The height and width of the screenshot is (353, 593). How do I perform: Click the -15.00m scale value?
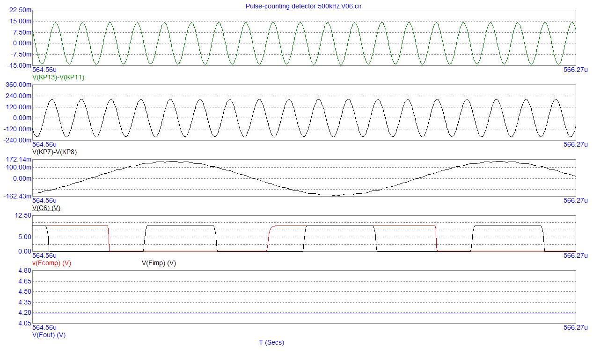pyautogui.click(x=20, y=65)
